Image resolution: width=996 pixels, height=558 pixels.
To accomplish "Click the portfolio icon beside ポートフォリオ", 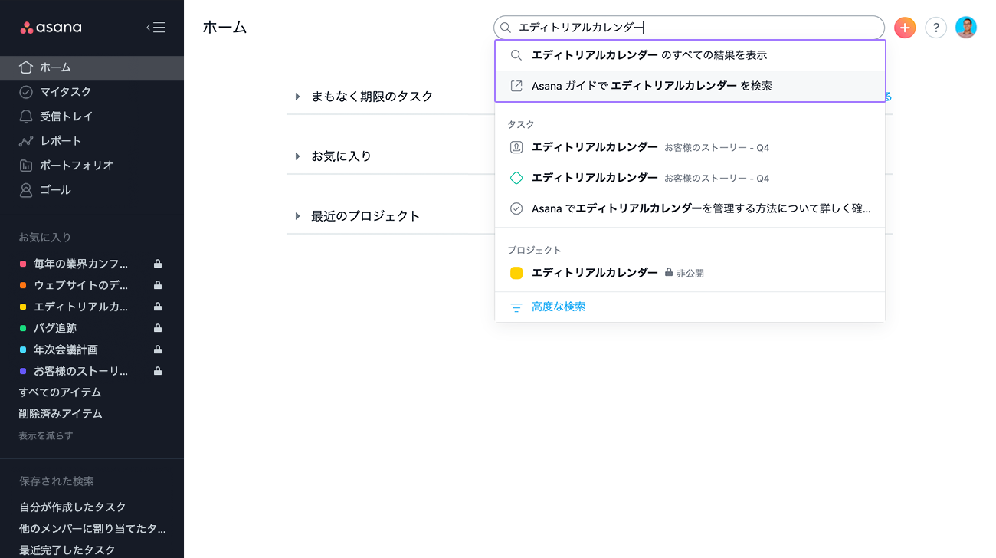I will [x=26, y=166].
